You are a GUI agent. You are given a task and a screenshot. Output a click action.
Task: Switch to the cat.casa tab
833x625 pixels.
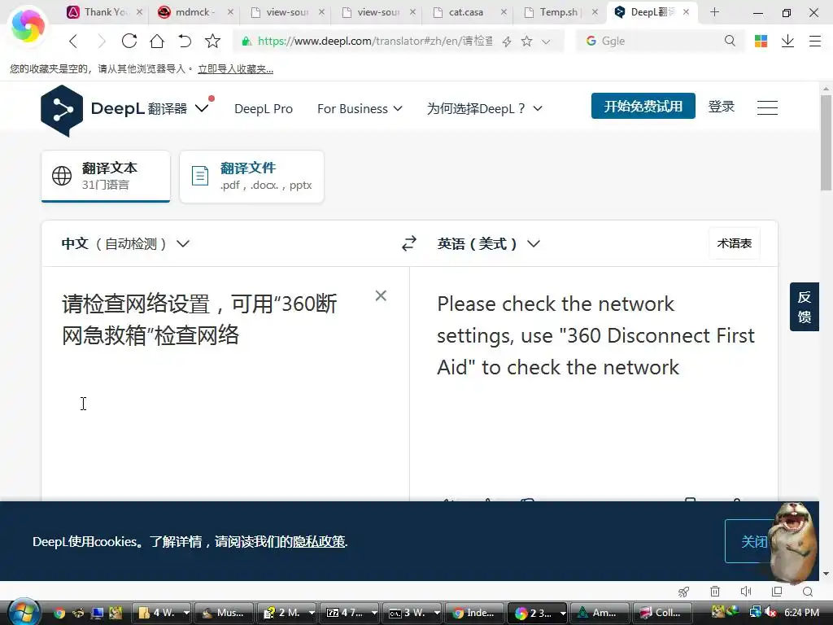tap(466, 11)
